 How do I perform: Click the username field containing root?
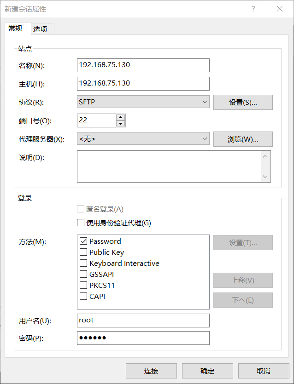point(143,320)
